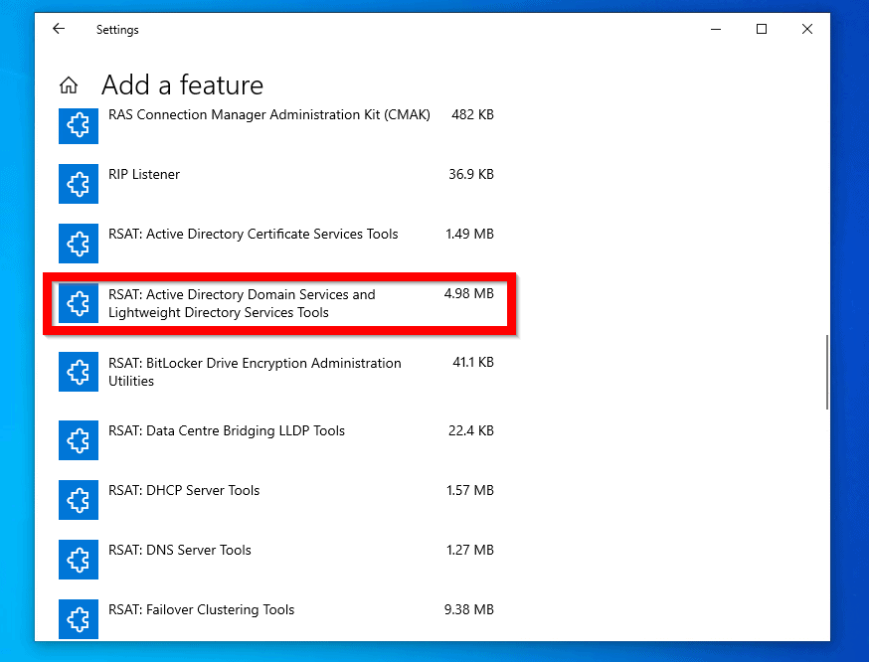The height and width of the screenshot is (662, 869).
Task: Select RSAT: DNS Server Tools entry
Action: (x=179, y=551)
